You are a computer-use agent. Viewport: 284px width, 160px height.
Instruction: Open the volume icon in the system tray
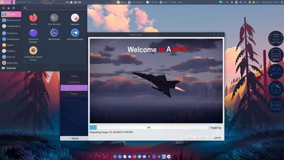(227, 2)
